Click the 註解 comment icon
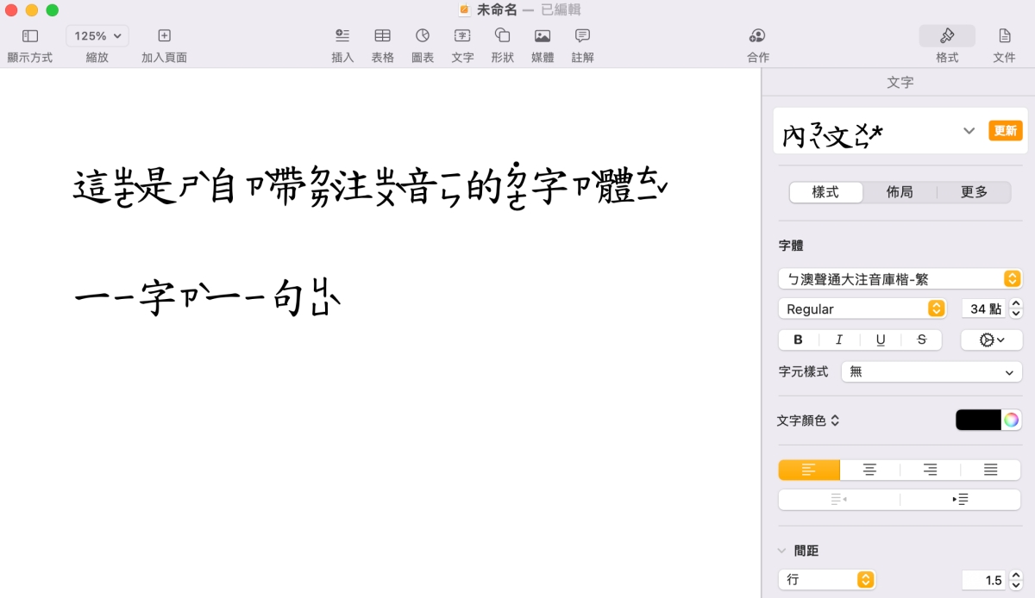 pyautogui.click(x=582, y=35)
